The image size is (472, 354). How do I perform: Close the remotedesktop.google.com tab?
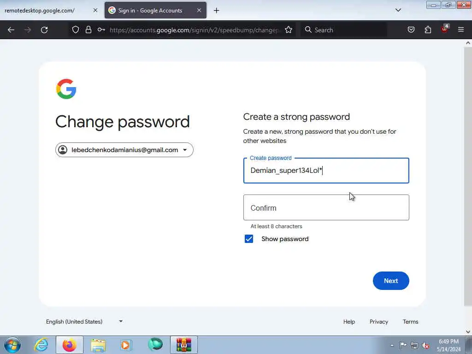click(95, 10)
